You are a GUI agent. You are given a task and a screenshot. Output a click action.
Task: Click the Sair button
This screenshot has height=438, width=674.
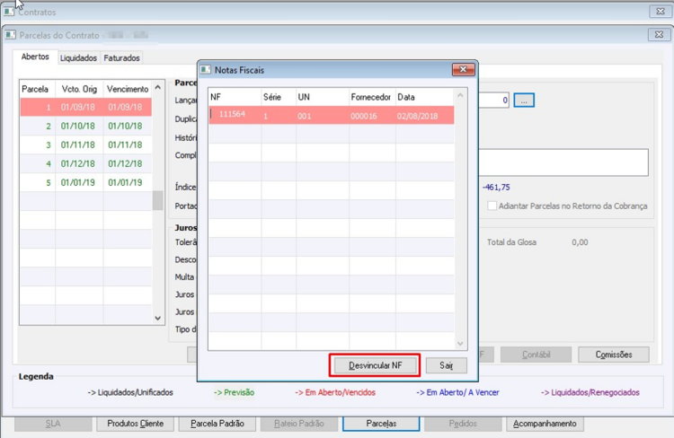point(446,365)
